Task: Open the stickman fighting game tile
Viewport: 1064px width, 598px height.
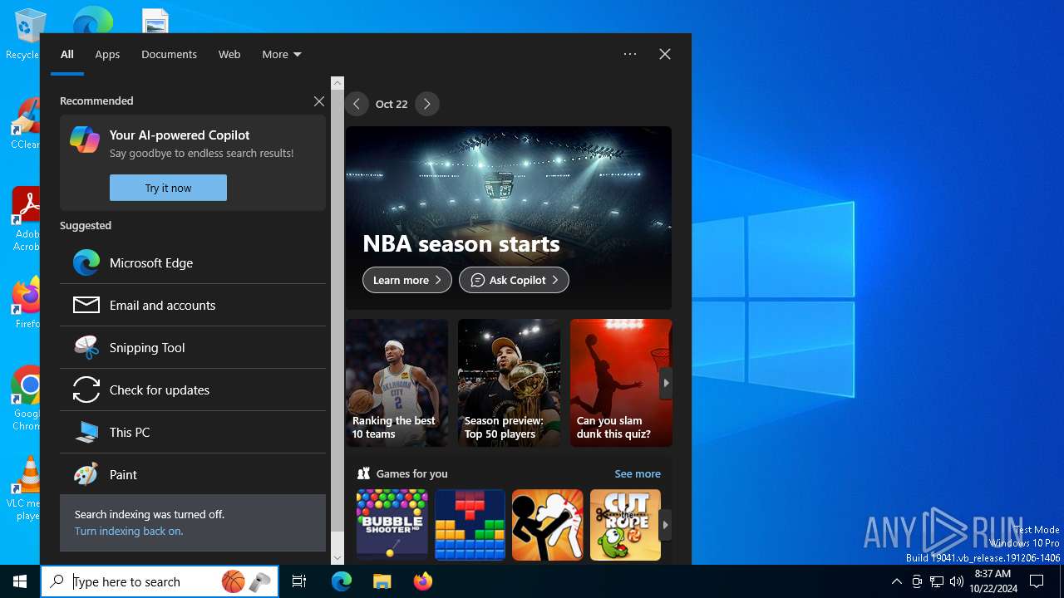Action: (547, 524)
